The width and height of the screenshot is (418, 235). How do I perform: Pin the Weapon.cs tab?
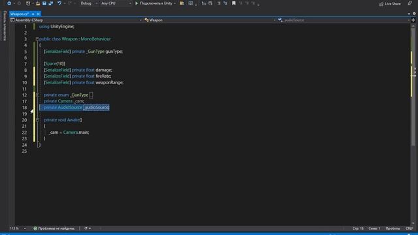33,14
